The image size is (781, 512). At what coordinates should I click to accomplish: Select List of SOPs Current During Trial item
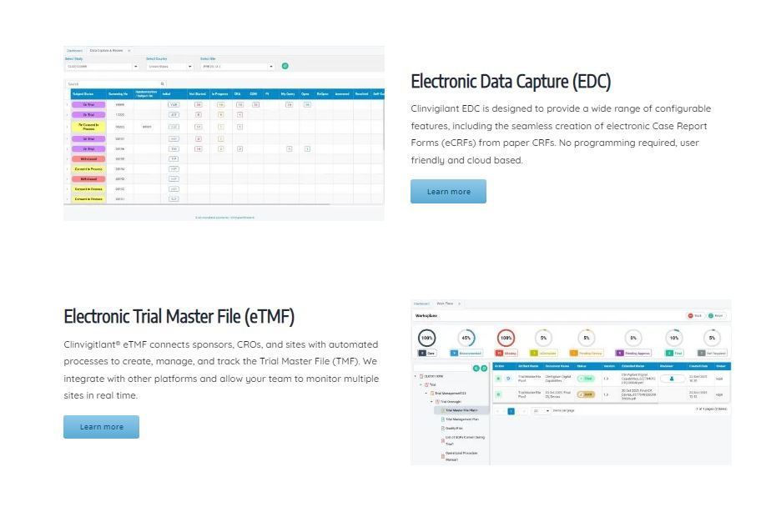465,440
